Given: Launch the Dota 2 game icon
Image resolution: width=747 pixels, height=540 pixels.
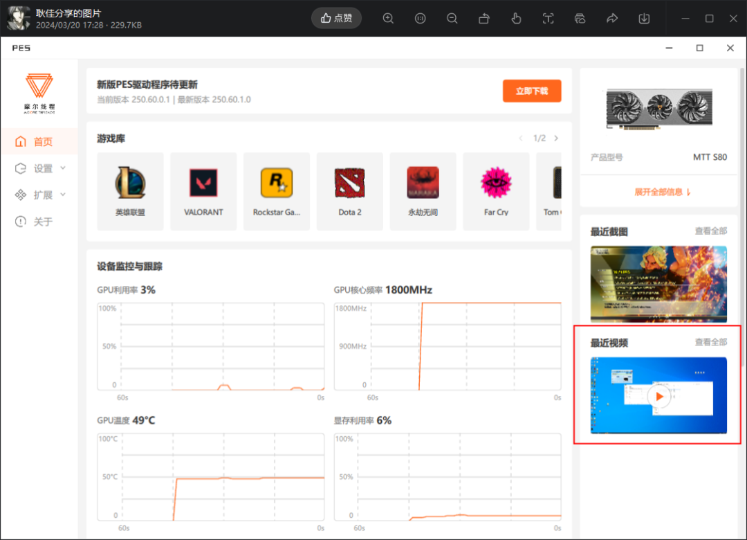Looking at the screenshot, I should (x=350, y=191).
